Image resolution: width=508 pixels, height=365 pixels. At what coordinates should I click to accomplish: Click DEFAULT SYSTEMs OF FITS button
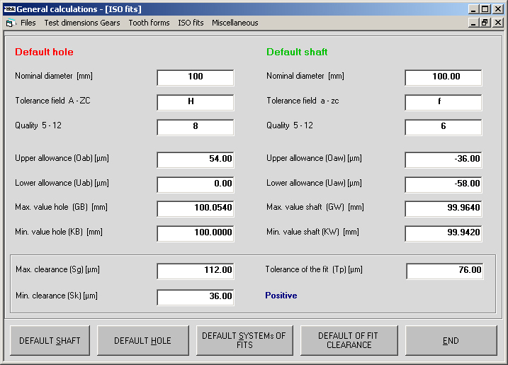[244, 340]
